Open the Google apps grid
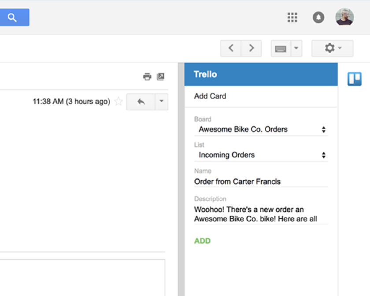 coord(292,17)
